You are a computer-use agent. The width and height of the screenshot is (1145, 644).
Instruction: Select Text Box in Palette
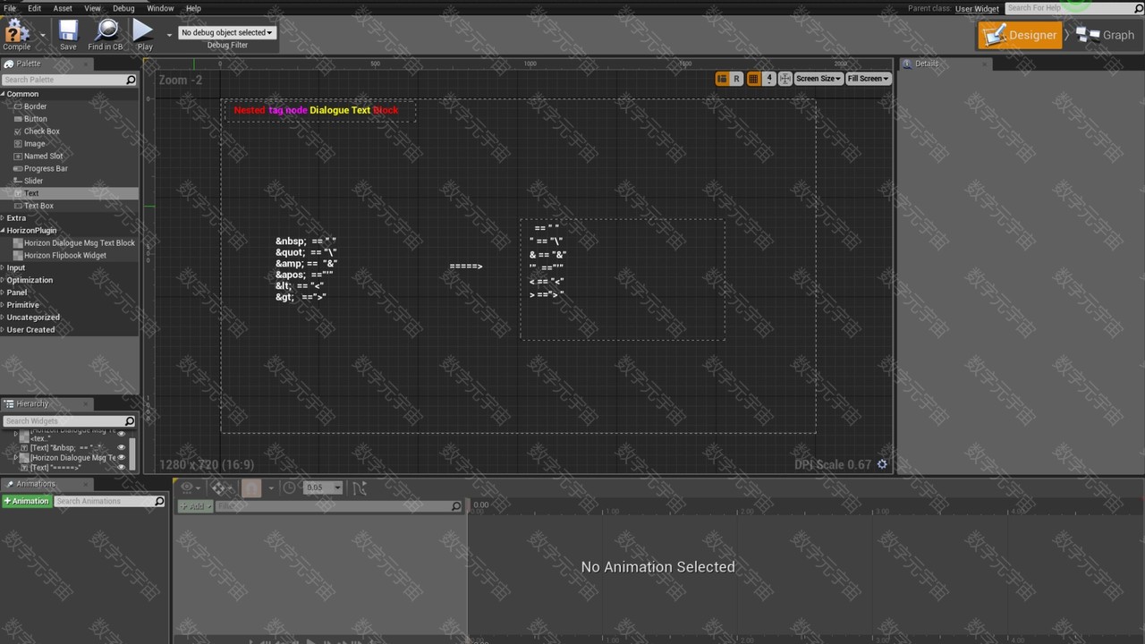38,206
